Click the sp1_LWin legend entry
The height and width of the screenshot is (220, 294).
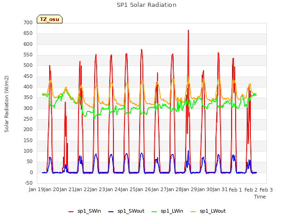(x=167, y=211)
